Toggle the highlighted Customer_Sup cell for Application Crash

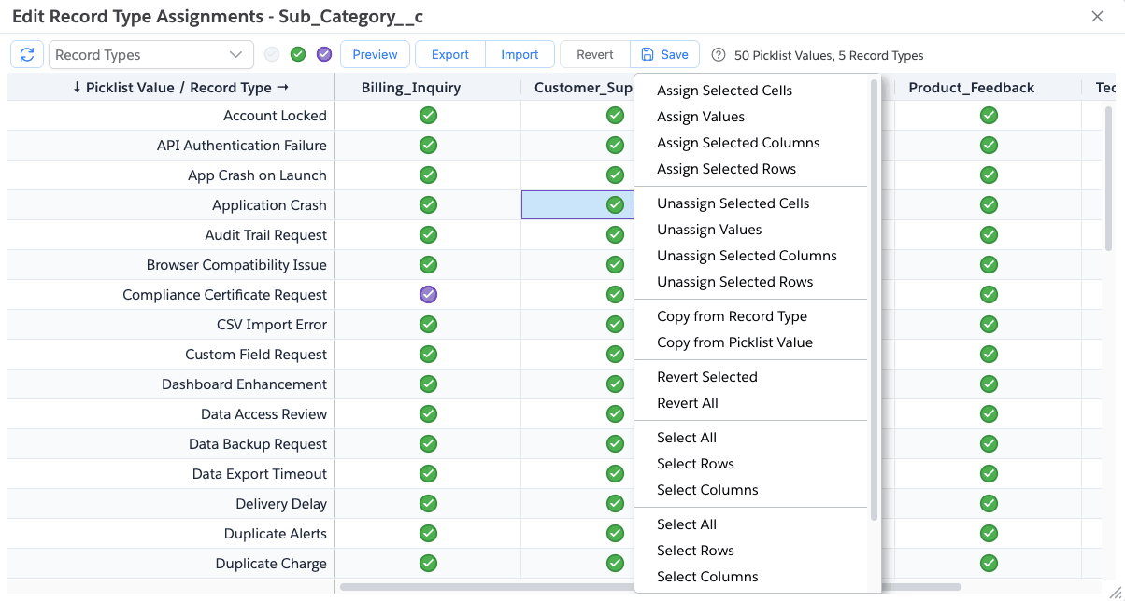pyautogui.click(x=615, y=205)
